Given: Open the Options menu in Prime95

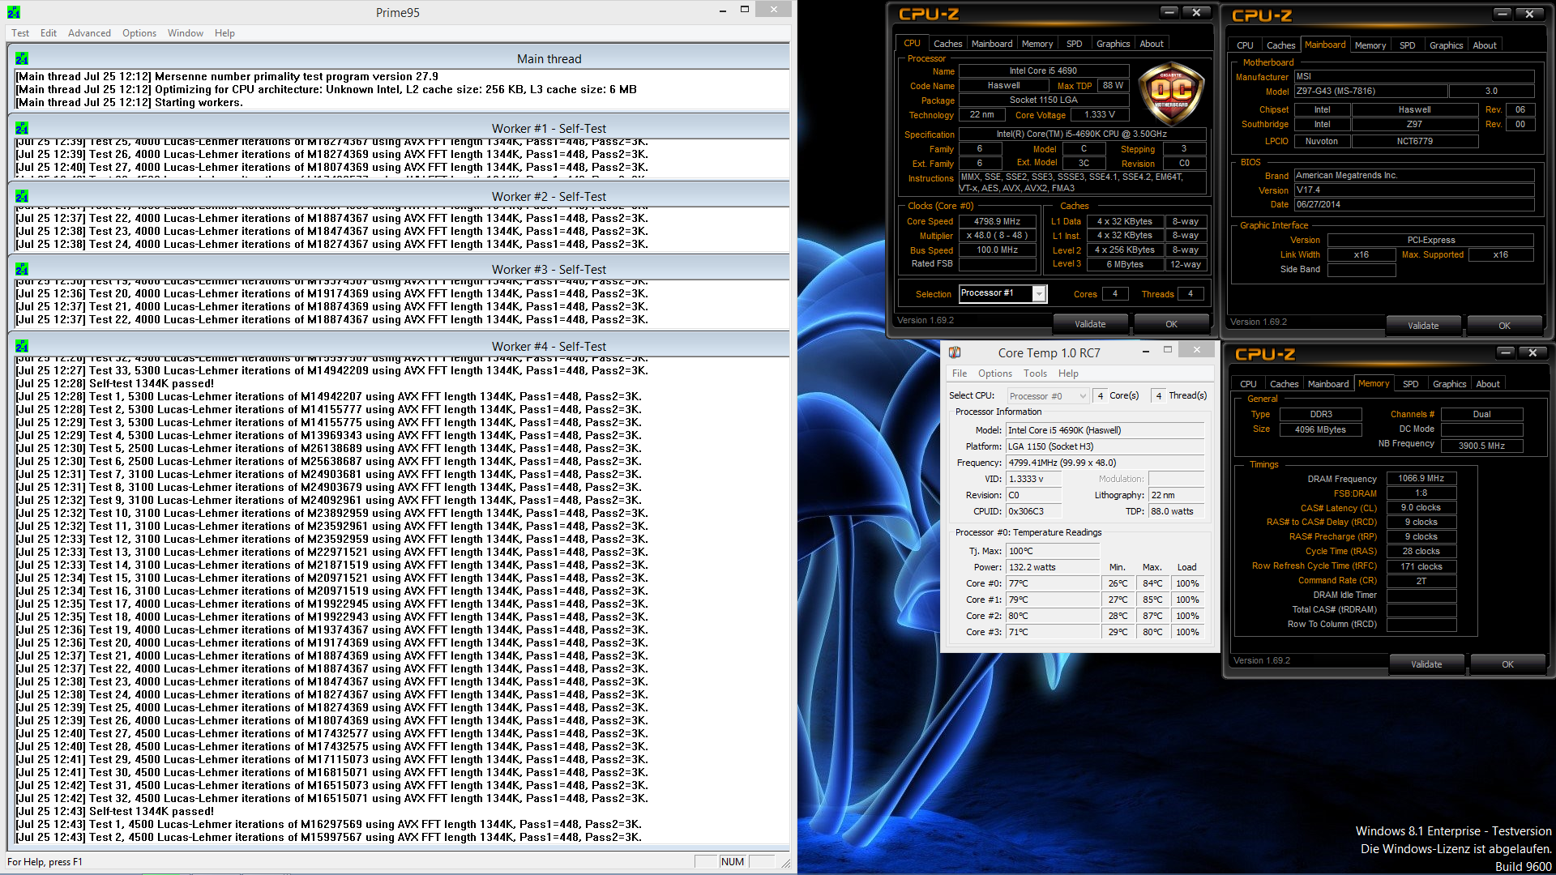Looking at the screenshot, I should [x=139, y=33].
